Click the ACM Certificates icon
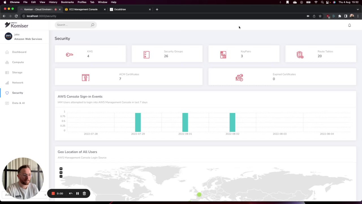The image size is (362, 204). [85, 78]
